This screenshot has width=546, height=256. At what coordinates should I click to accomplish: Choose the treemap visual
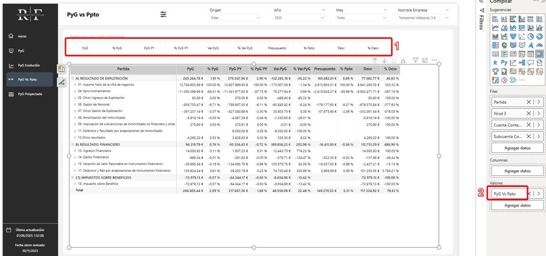click(x=495, y=45)
